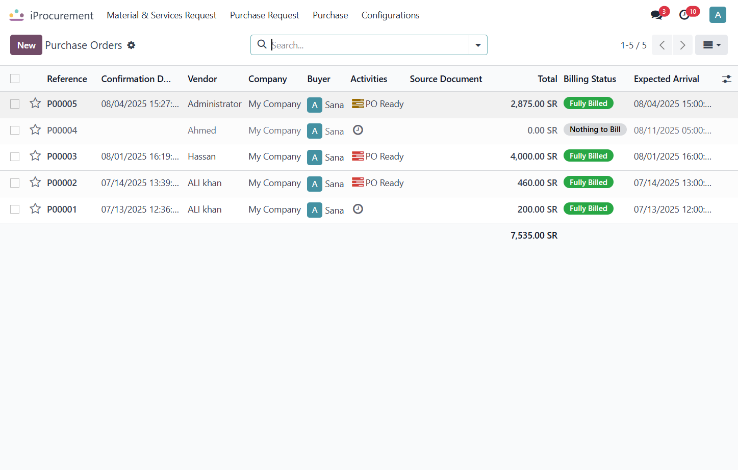Check the row checkbox for P00001
Image resolution: width=738 pixels, height=470 pixels.
[15, 210]
